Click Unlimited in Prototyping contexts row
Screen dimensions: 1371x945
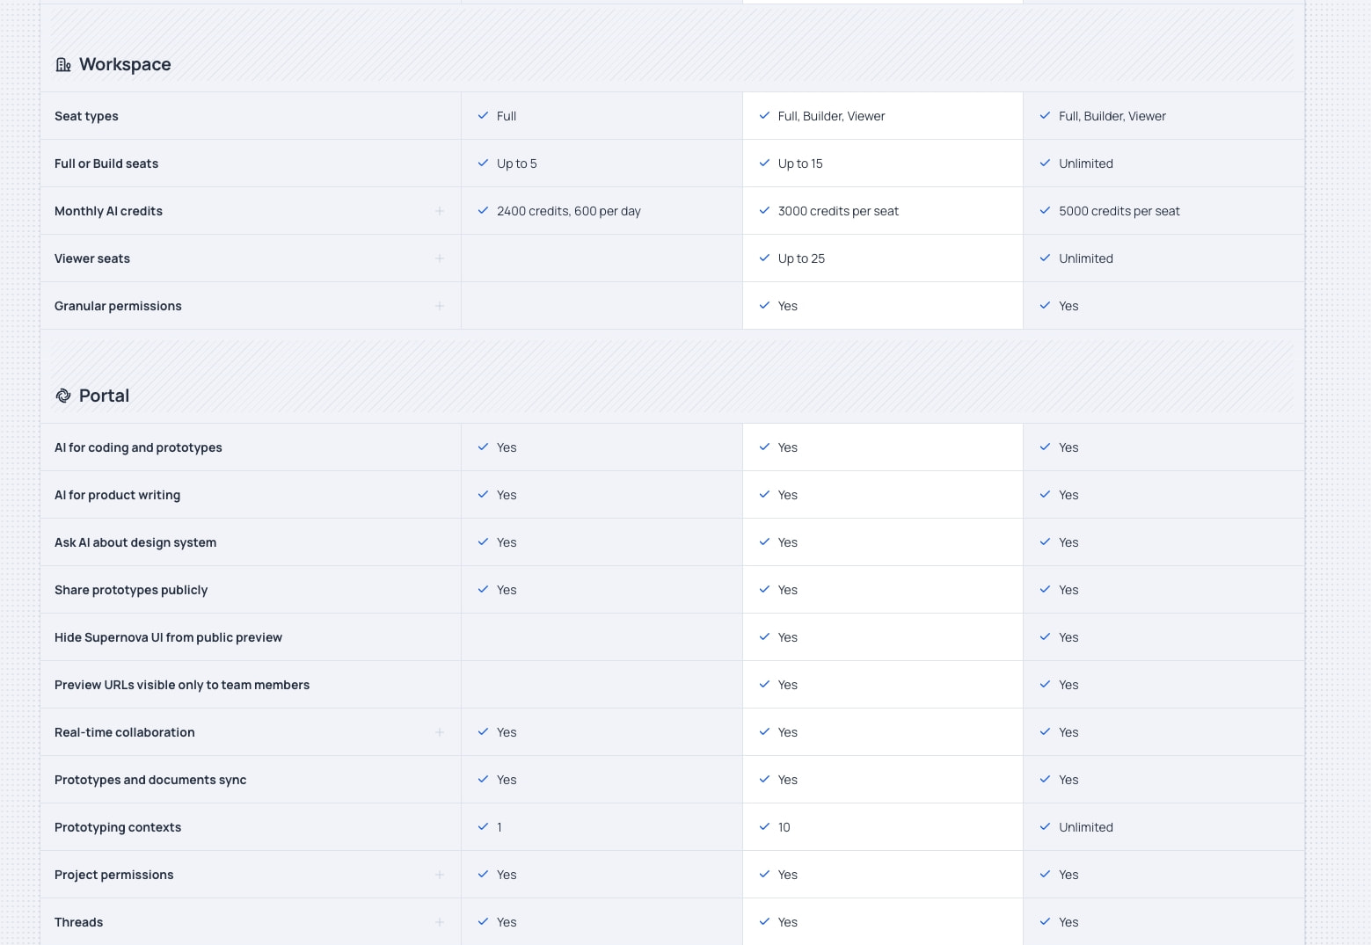1086,827
